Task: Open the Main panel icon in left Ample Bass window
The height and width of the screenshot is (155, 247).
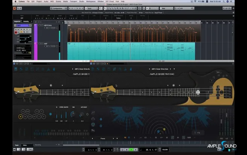Action: tap(16, 69)
